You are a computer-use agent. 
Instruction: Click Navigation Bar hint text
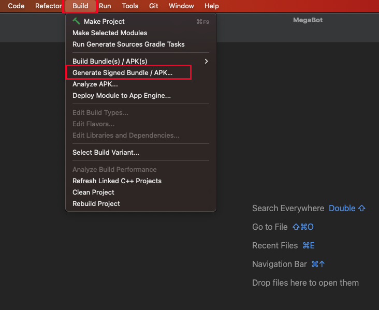pos(280,264)
